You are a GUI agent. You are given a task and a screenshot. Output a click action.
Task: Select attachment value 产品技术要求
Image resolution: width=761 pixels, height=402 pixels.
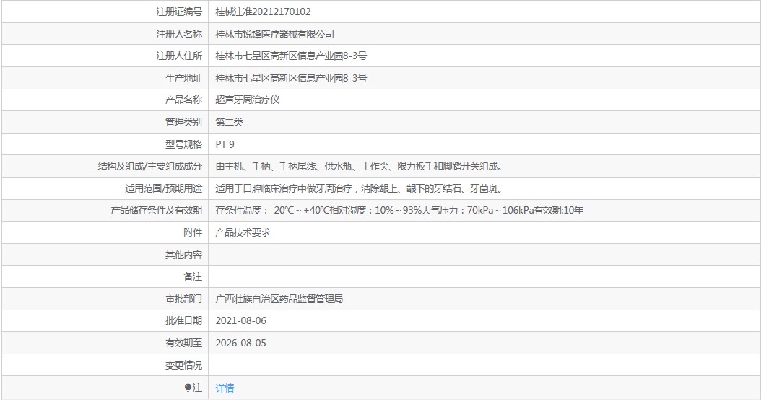[x=243, y=233]
